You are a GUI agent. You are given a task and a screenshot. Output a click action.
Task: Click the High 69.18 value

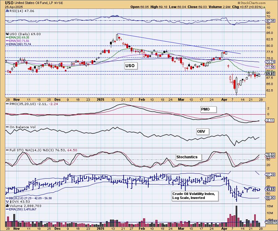(159, 7)
